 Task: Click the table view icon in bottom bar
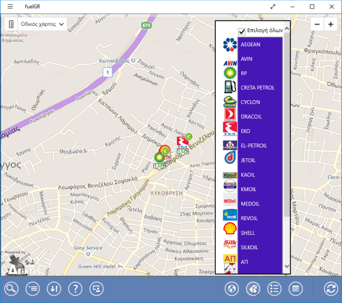(296, 289)
